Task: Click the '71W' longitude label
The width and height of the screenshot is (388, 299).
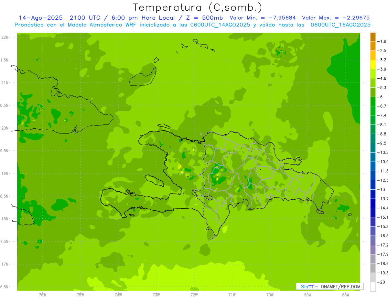Action: point(232,294)
